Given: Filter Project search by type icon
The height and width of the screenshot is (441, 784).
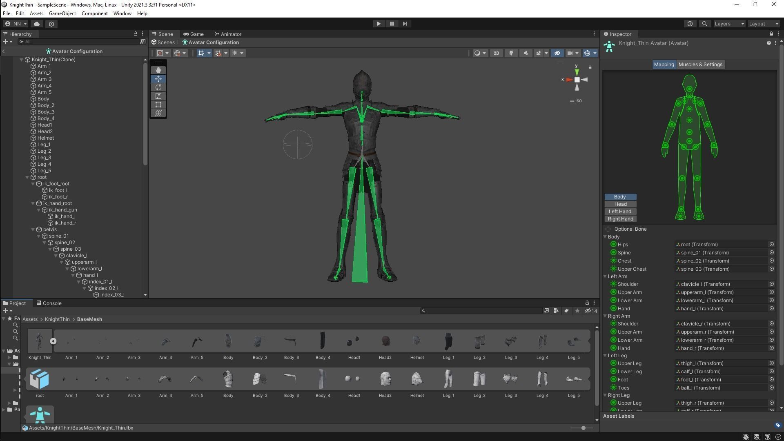Looking at the screenshot, I should click(x=556, y=311).
